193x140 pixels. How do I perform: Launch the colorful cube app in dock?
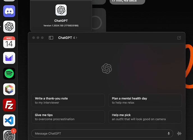(x=9, y=89)
